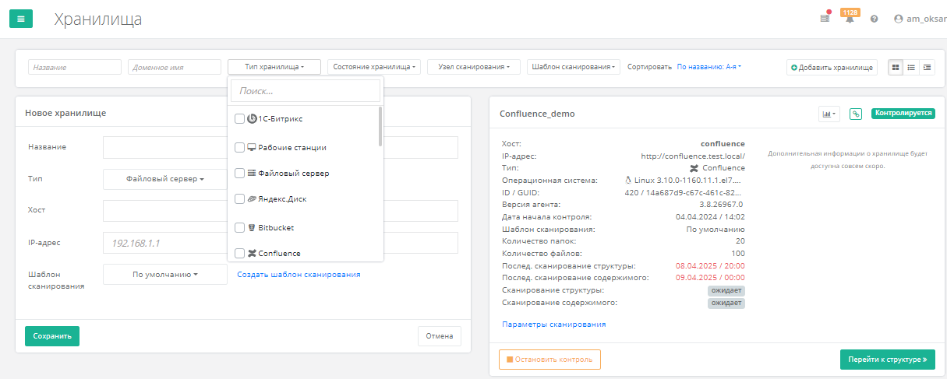The height and width of the screenshot is (379, 947).
Task: Choose Bitbucket from the type list
Action: [240, 228]
